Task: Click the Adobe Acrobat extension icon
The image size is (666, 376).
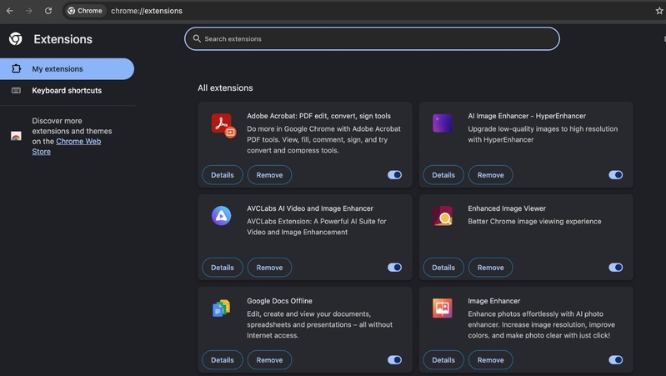Action: click(x=223, y=126)
